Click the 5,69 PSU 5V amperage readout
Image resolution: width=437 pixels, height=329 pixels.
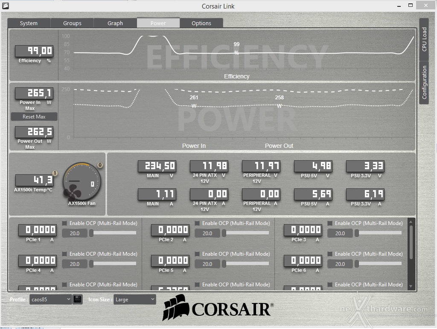(x=313, y=194)
